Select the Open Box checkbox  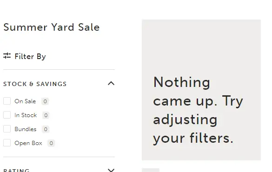pos(7,143)
